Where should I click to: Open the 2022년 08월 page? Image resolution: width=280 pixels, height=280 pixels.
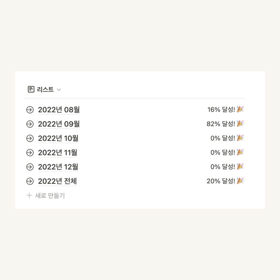click(59, 110)
